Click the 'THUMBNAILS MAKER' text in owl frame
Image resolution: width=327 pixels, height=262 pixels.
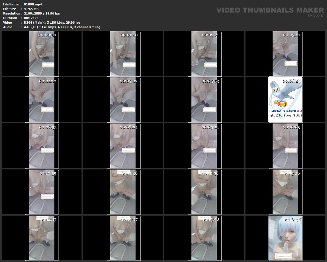point(282,111)
